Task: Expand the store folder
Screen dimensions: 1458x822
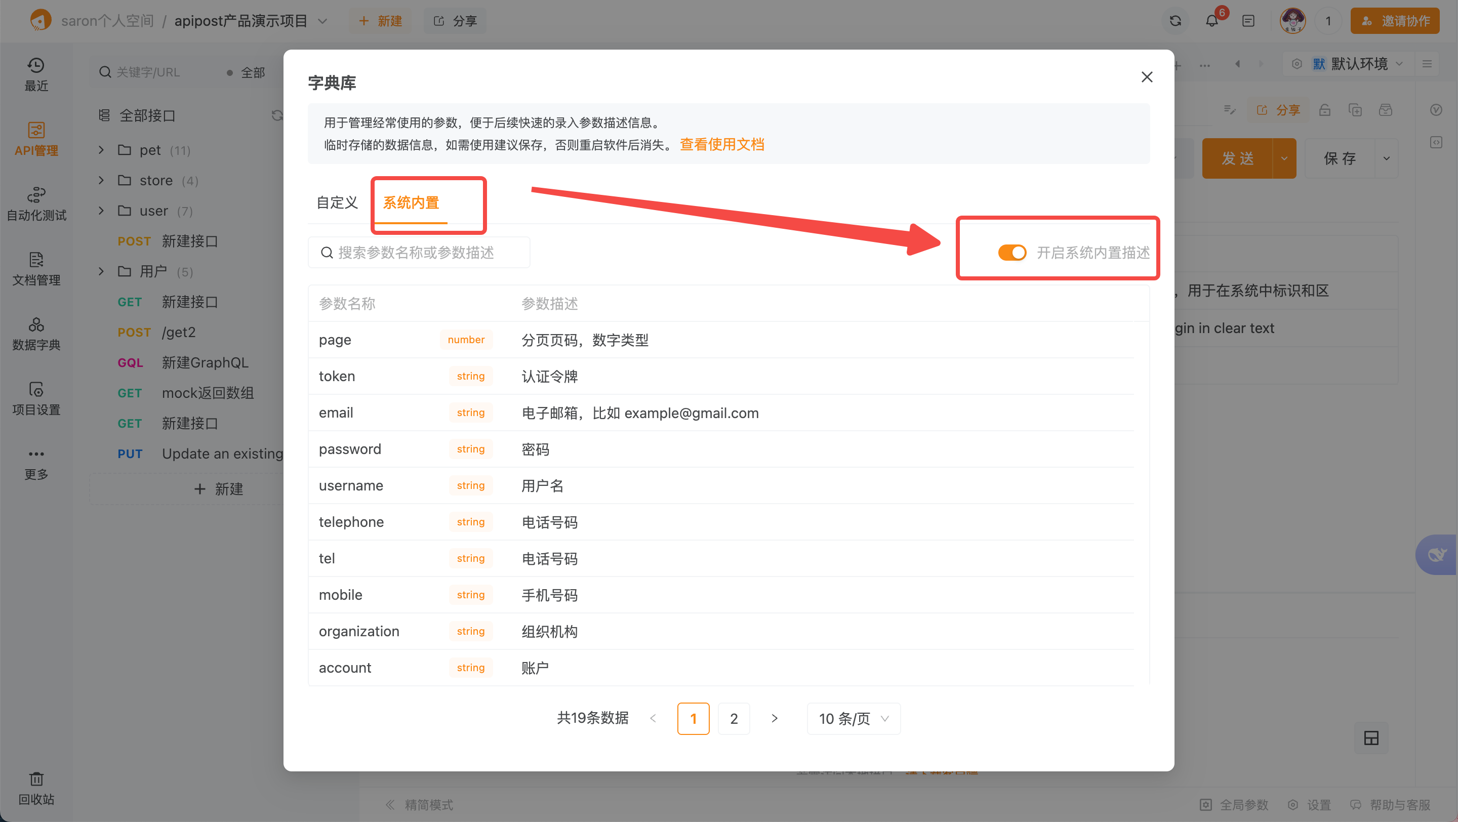Action: pos(101,181)
